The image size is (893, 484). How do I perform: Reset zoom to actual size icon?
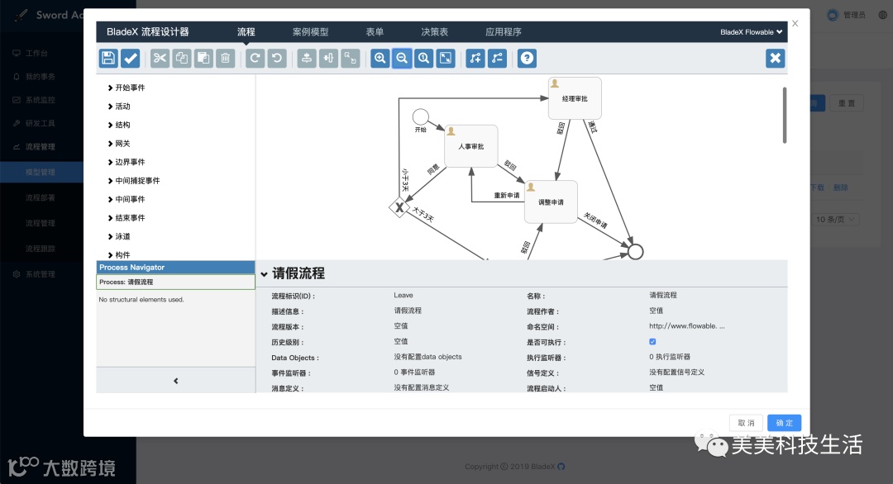click(423, 58)
